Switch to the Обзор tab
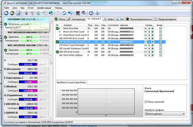Viewport: 193px width, 127px height. click(60, 19)
